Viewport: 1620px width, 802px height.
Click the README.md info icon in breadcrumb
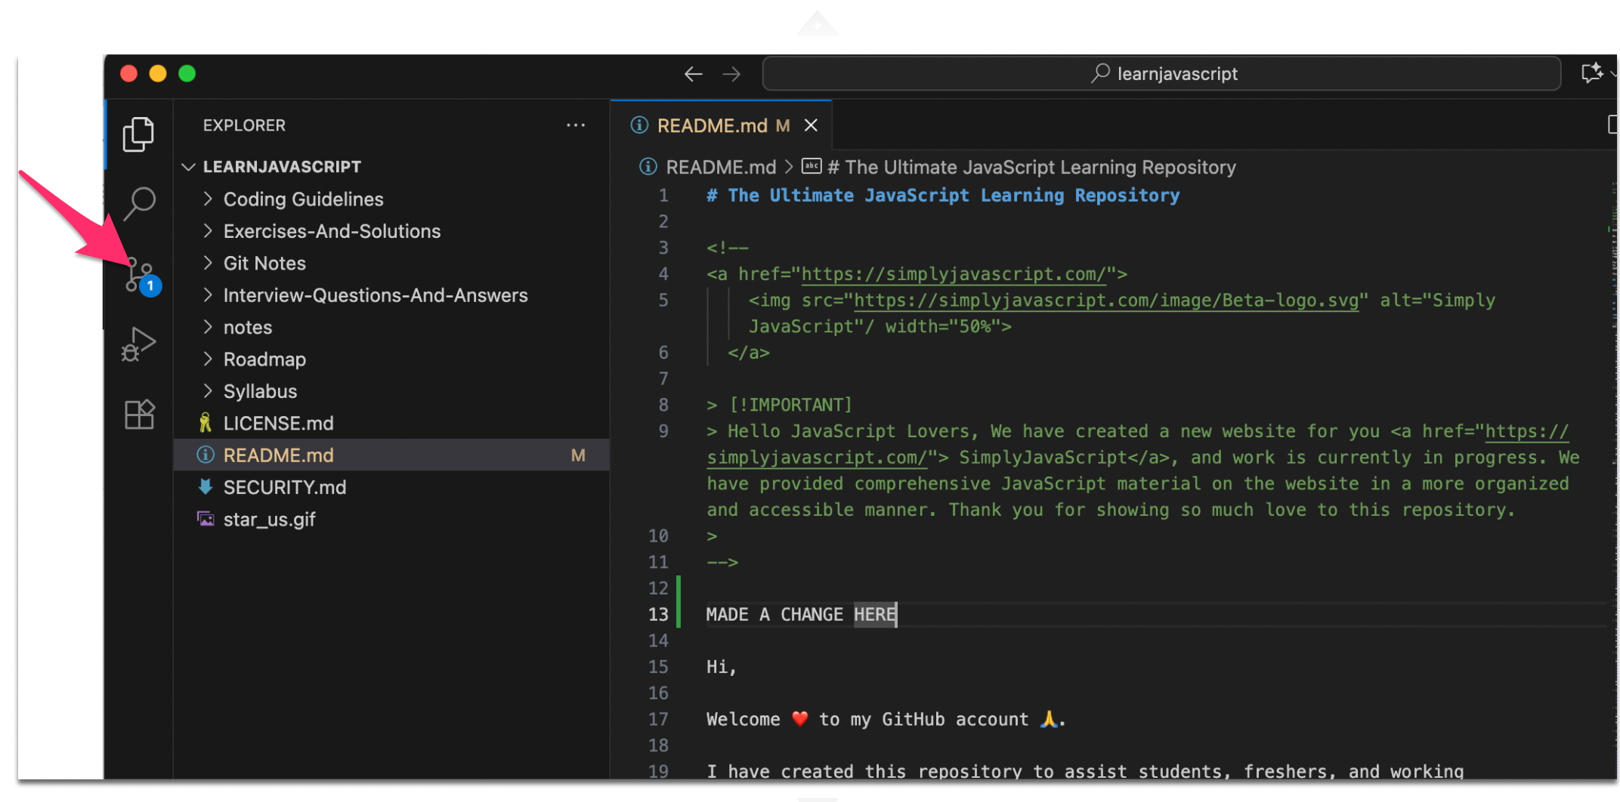click(648, 167)
